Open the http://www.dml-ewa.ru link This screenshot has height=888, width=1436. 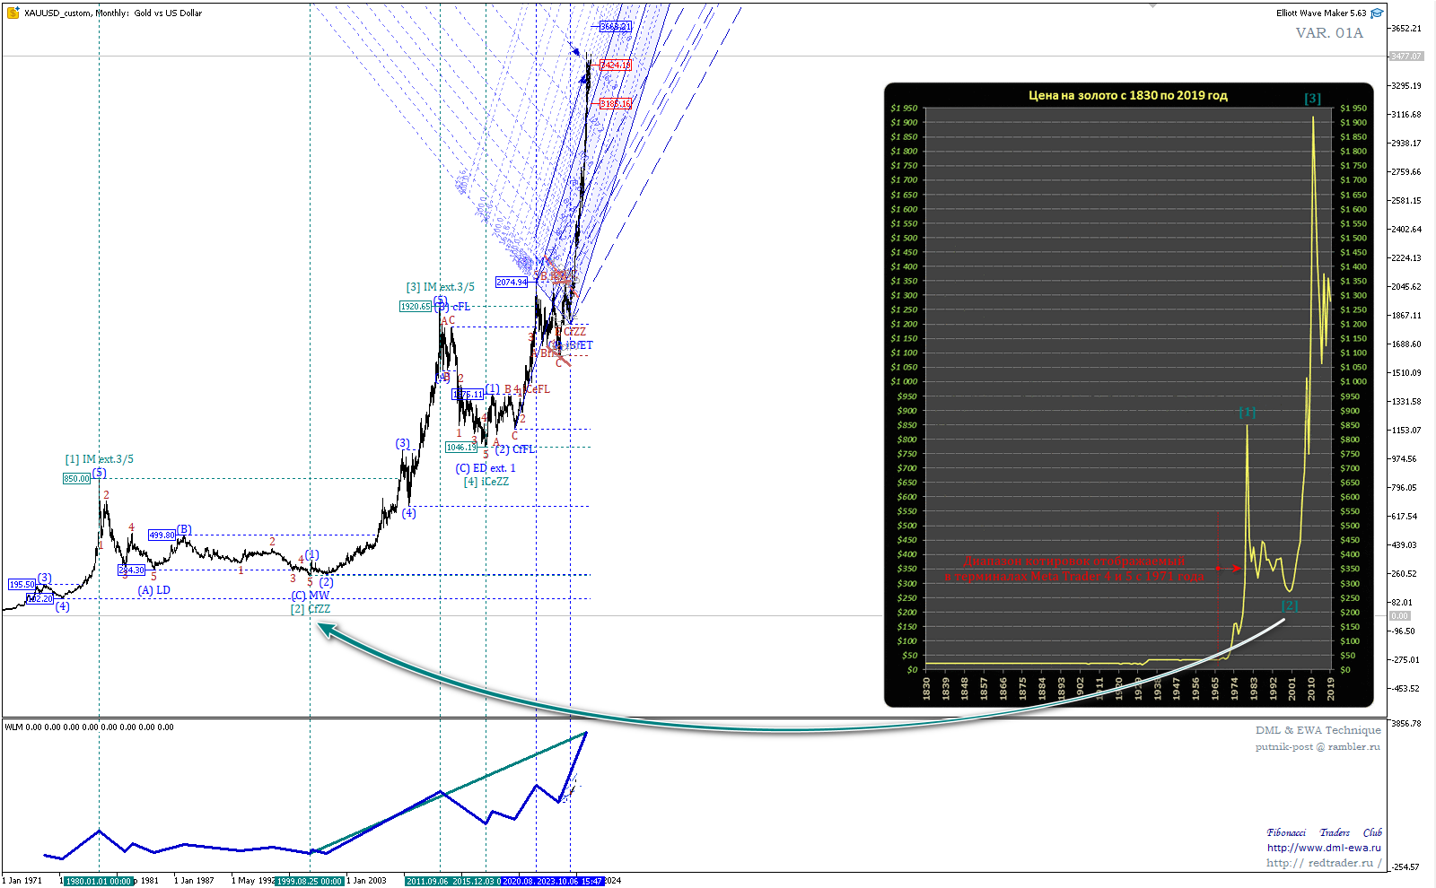[x=1324, y=848]
